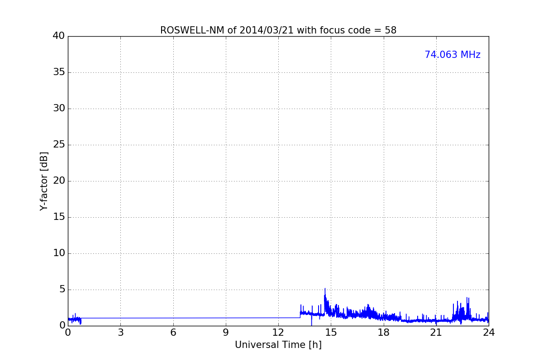Image resolution: width=543 pixels, height=362 pixels.
Task: Click the plot title 'ROSWELL-NM of 2014/03/21 with focus code = 58'
Action: (278, 30)
